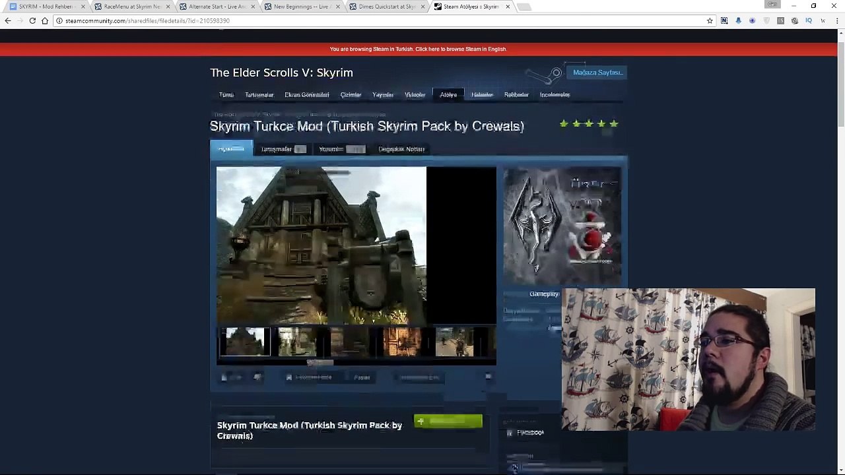Open the Mağaza Sayfası store page button
The height and width of the screenshot is (475, 845).
[597, 73]
